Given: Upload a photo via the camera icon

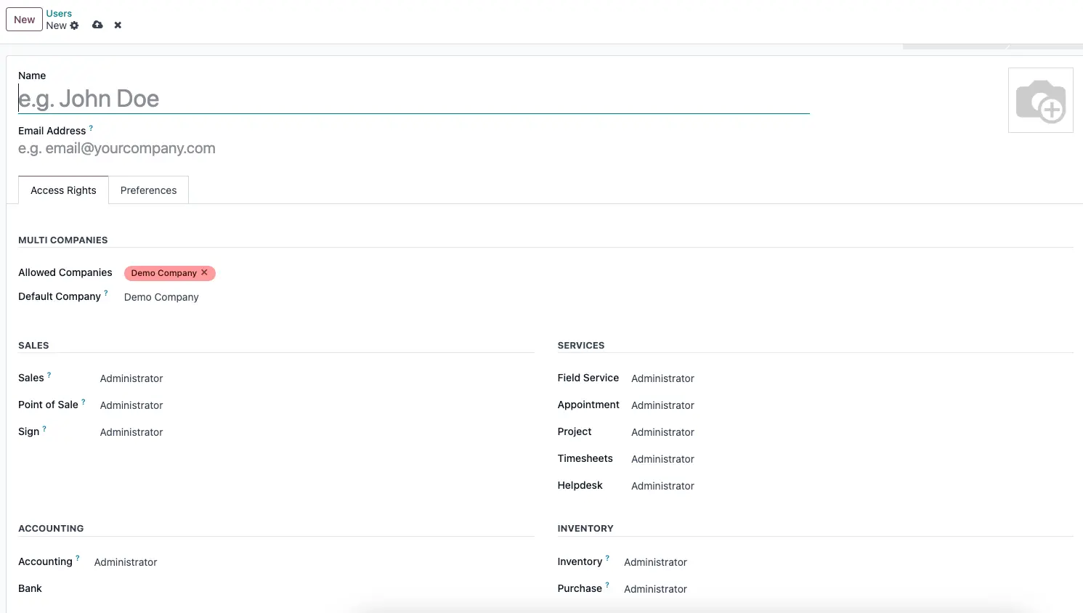Looking at the screenshot, I should (x=1040, y=100).
